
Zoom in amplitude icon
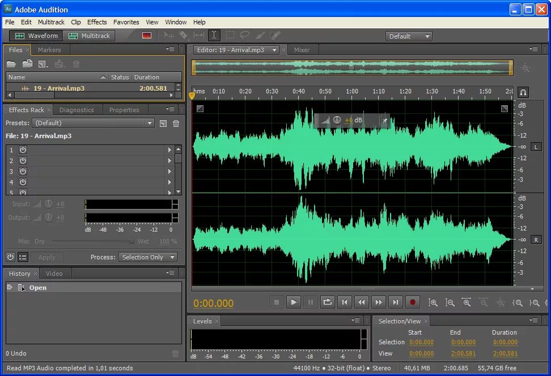[x=433, y=302]
